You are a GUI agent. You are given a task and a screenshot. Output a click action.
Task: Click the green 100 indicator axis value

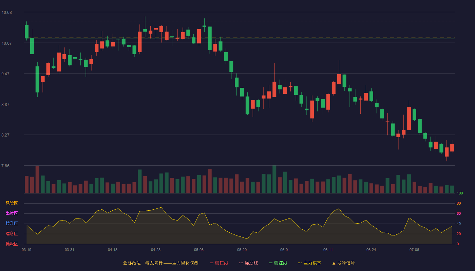pos(460,193)
